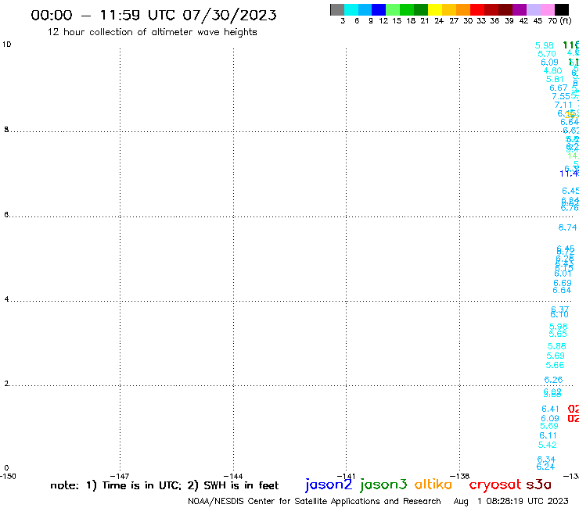This screenshot has width=579, height=508.
Task: Click the legend tick label "27"
Action: tap(454, 21)
